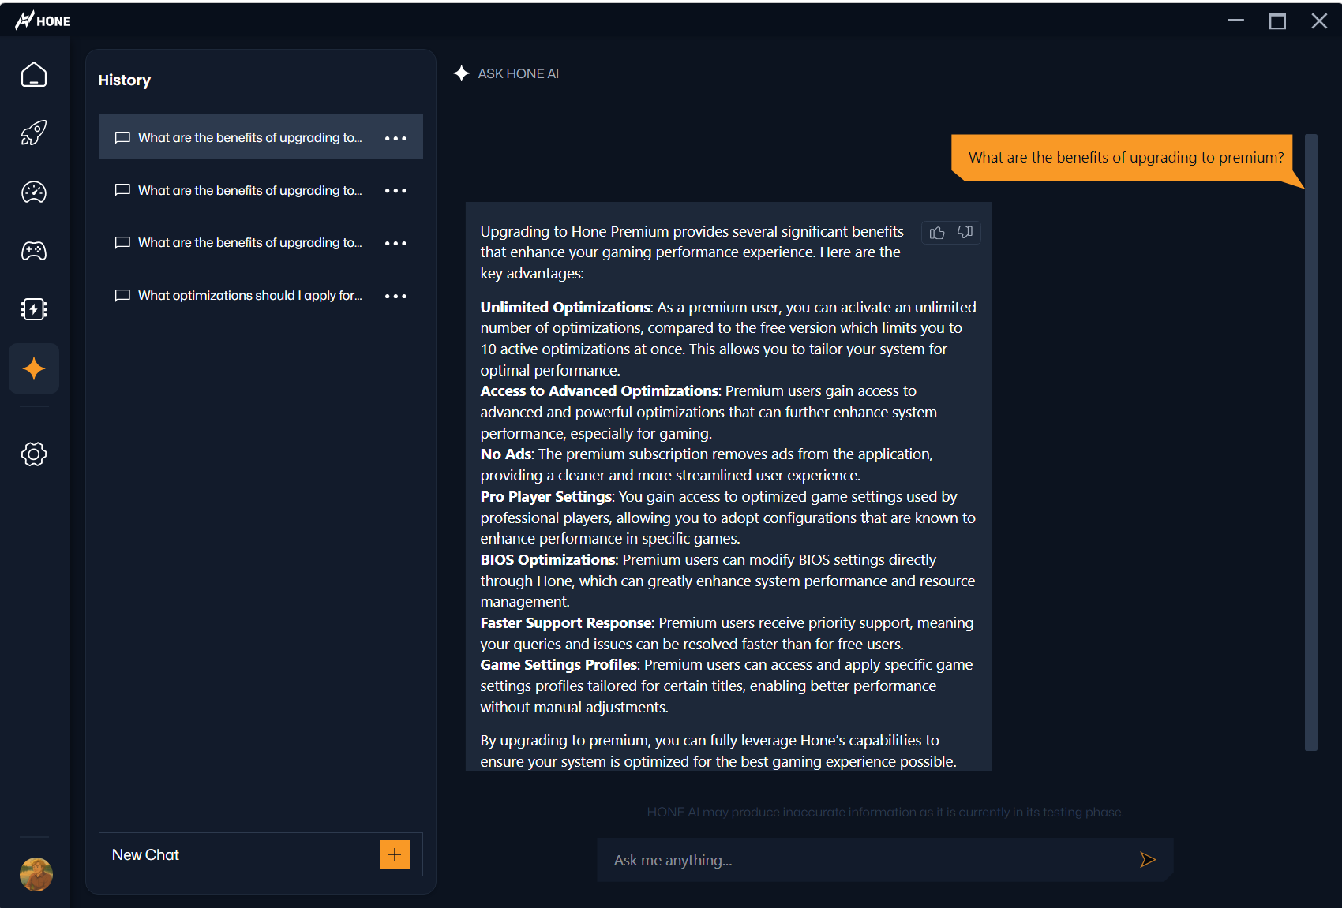This screenshot has width=1342, height=908.
Task: Click the orange plus New Chat icon
Action: point(395,854)
